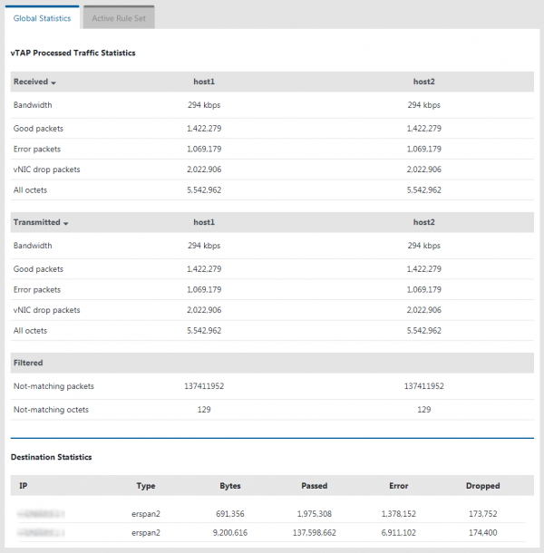Sort by IP column in Destination Statistics
The width and height of the screenshot is (544, 553).
pos(23,486)
